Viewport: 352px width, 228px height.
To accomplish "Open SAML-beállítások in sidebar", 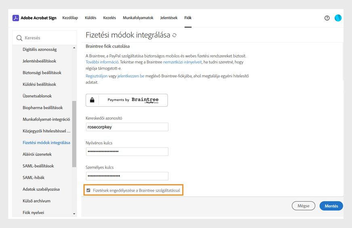I will click(38, 166).
